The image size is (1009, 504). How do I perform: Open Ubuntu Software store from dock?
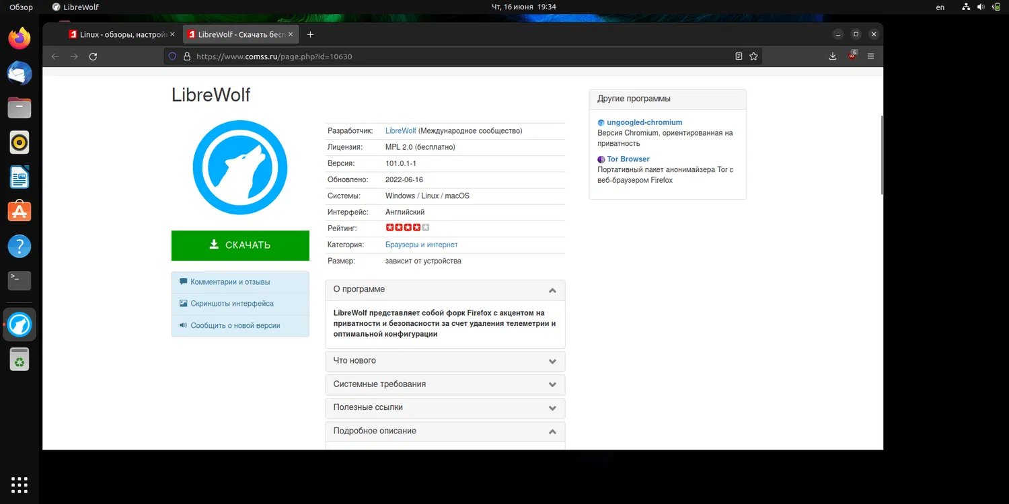tap(20, 212)
